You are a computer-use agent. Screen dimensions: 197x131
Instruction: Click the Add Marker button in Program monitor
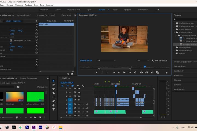pyautogui.click(x=96, y=73)
